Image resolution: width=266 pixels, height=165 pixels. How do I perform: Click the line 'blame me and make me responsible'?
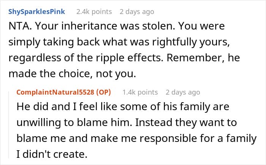click(x=107, y=138)
